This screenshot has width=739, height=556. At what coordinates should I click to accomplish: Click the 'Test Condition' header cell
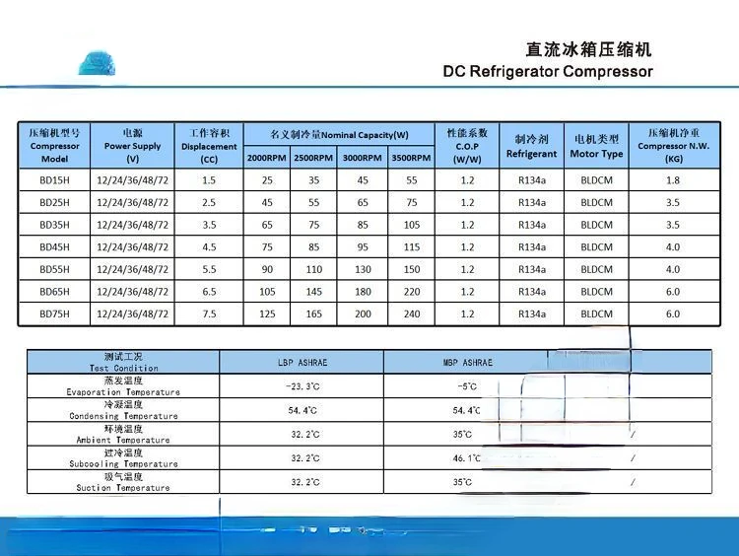(123, 362)
